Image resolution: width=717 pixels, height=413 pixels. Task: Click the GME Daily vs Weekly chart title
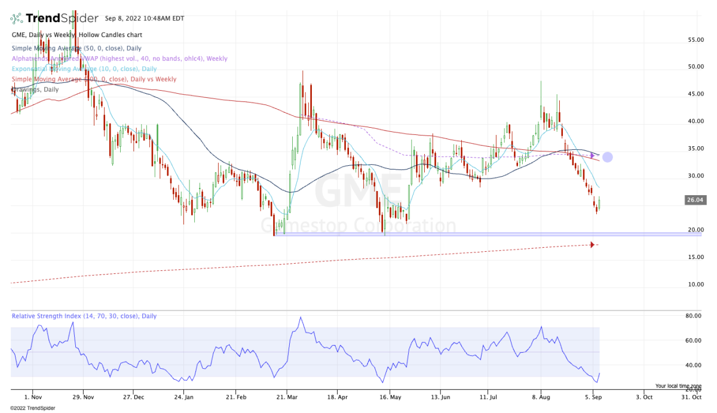click(x=76, y=35)
